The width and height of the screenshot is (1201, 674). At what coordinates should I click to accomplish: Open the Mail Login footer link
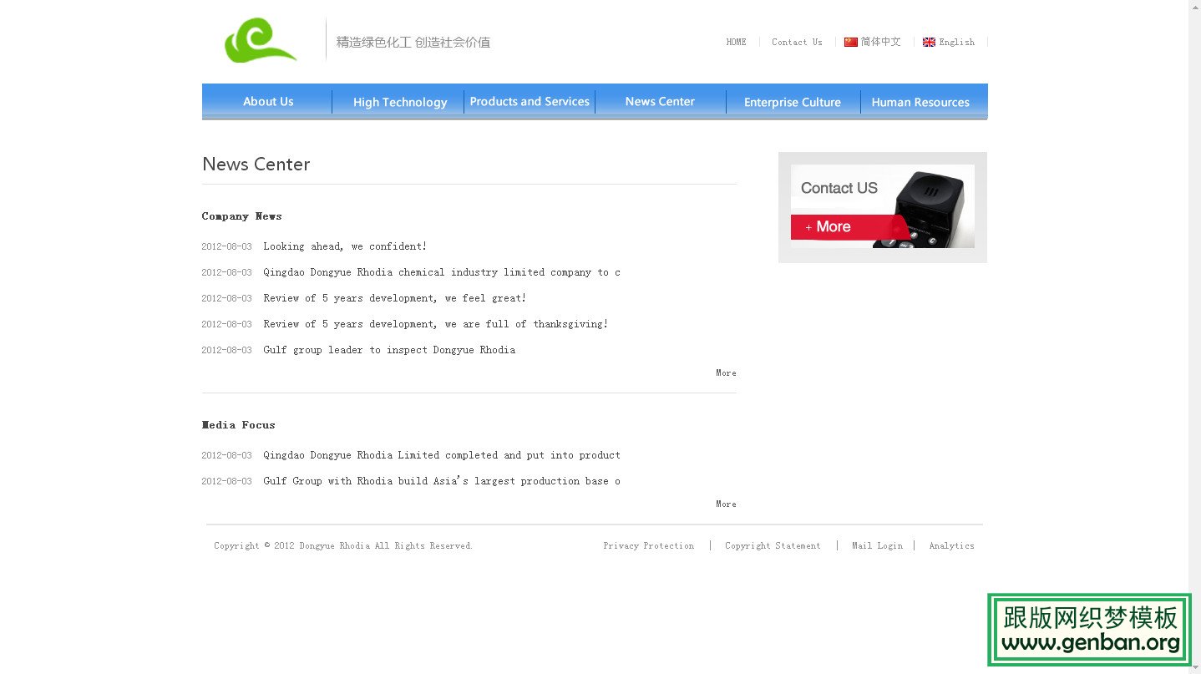(877, 545)
